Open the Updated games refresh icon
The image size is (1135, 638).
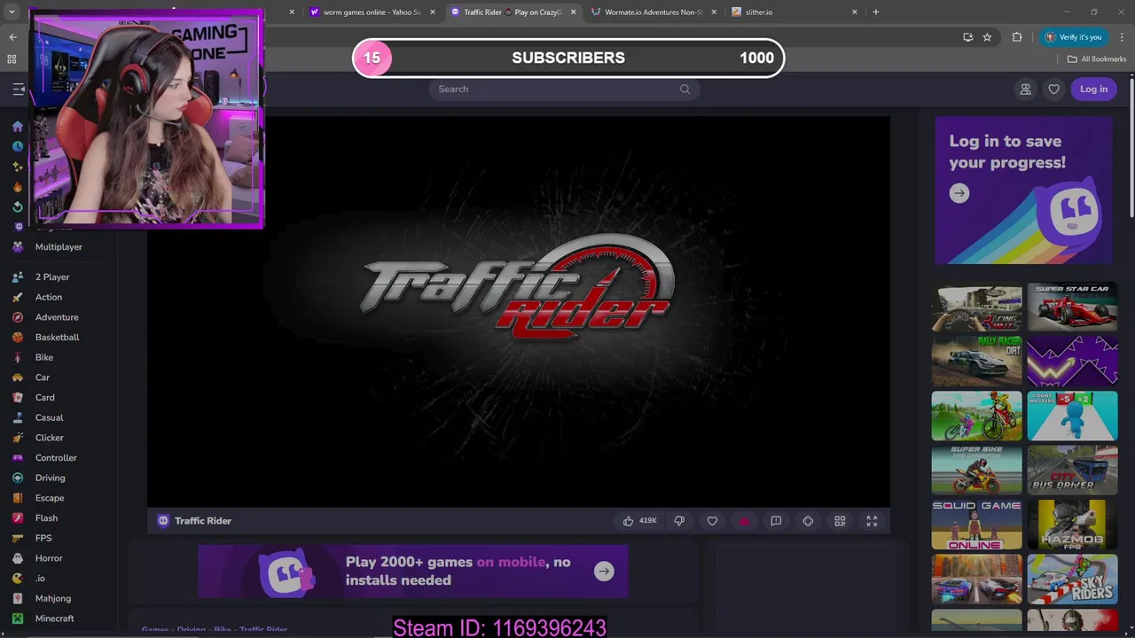18,206
